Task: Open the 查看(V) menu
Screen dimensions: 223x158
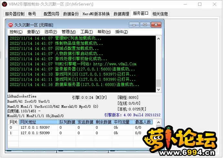Action: click(x=33, y=32)
